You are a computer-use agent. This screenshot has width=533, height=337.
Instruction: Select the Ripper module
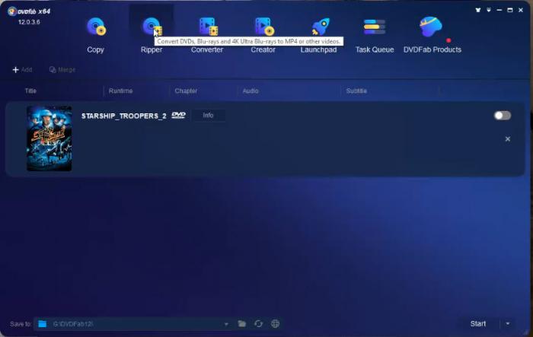152,35
